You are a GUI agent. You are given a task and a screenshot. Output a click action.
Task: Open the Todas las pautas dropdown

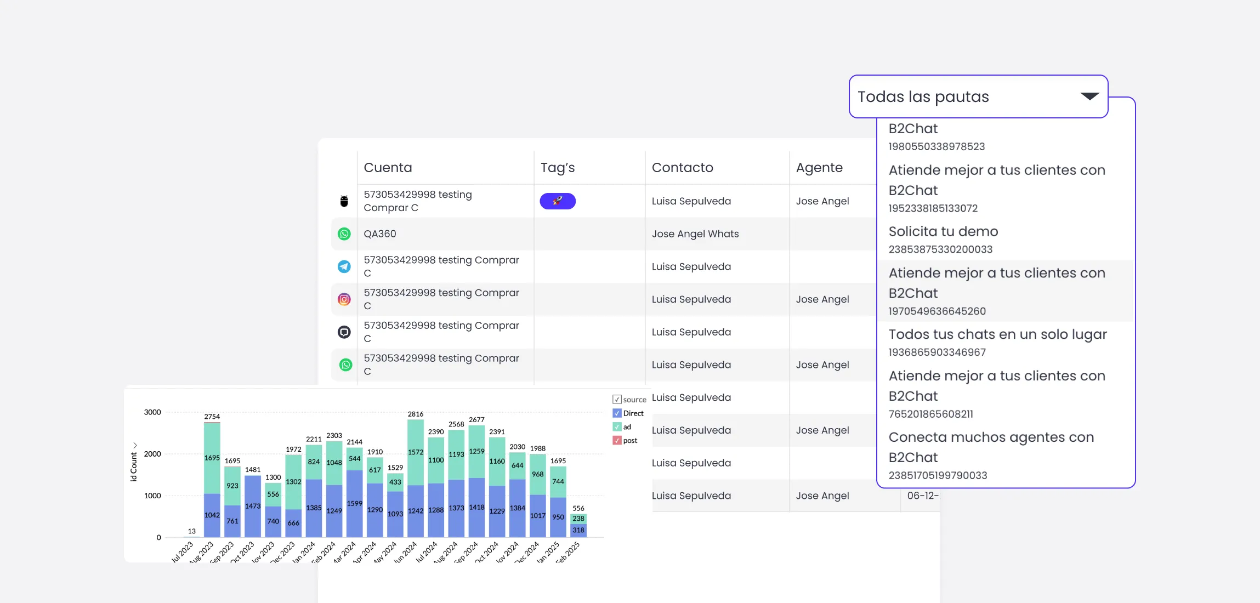point(978,96)
